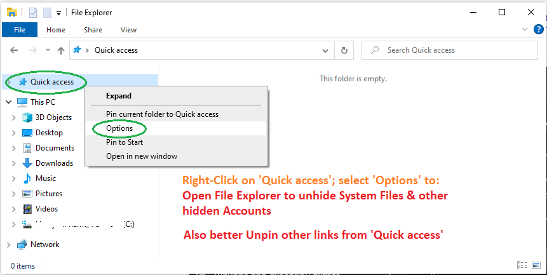Open the recent locations dropdown arrow

(48, 50)
